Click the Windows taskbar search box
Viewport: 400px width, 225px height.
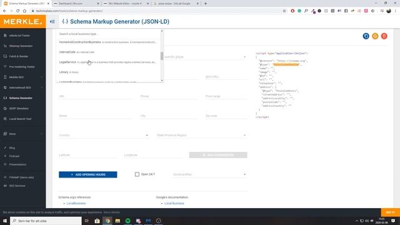point(46,221)
